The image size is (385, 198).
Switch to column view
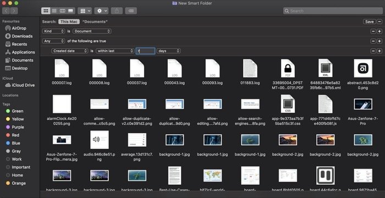coord(63,11)
